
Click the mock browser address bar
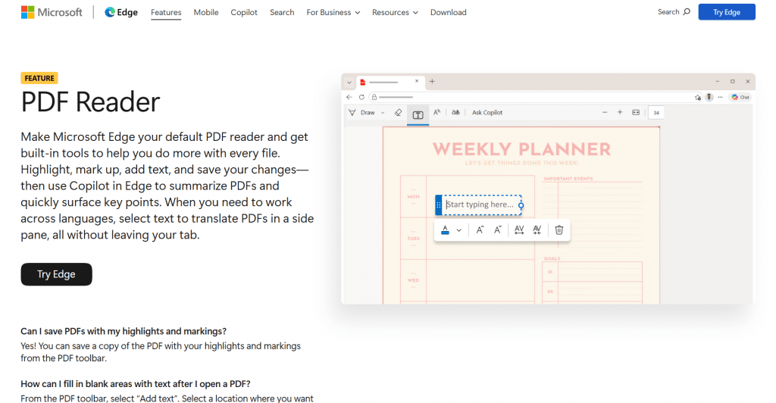(x=536, y=98)
